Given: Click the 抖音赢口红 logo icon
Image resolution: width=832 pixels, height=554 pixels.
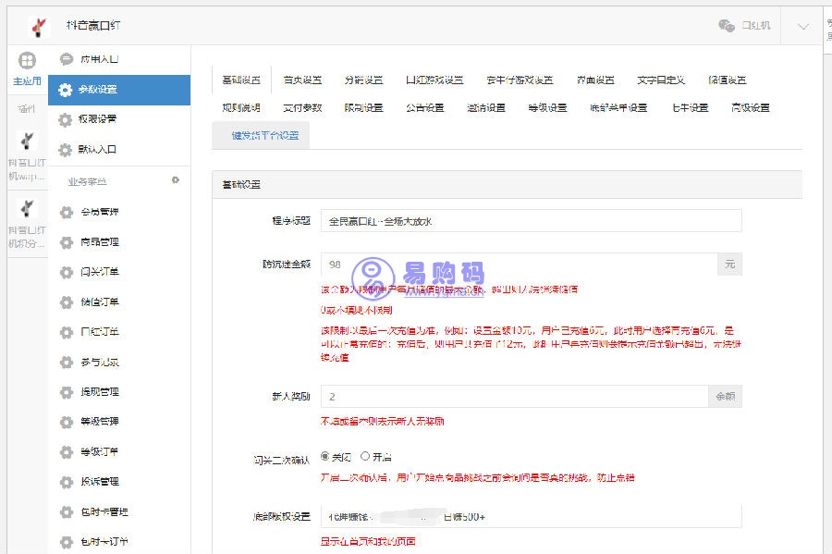Looking at the screenshot, I should click(x=37, y=24).
